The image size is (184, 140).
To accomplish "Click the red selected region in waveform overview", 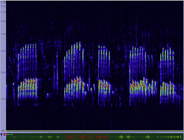I will click(x=87, y=137).
